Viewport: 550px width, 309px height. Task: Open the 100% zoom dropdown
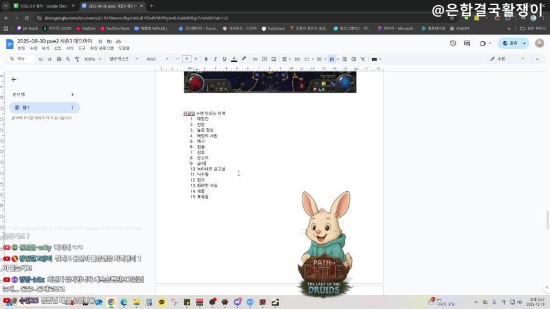[x=92, y=59]
